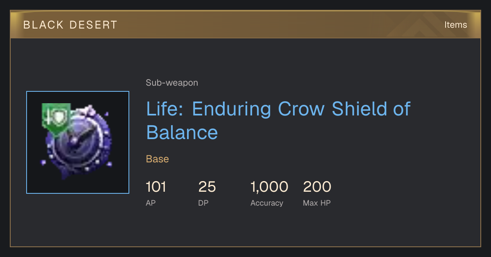
Task: Click the 1,000 Accuracy stat value
Action: [x=269, y=187]
